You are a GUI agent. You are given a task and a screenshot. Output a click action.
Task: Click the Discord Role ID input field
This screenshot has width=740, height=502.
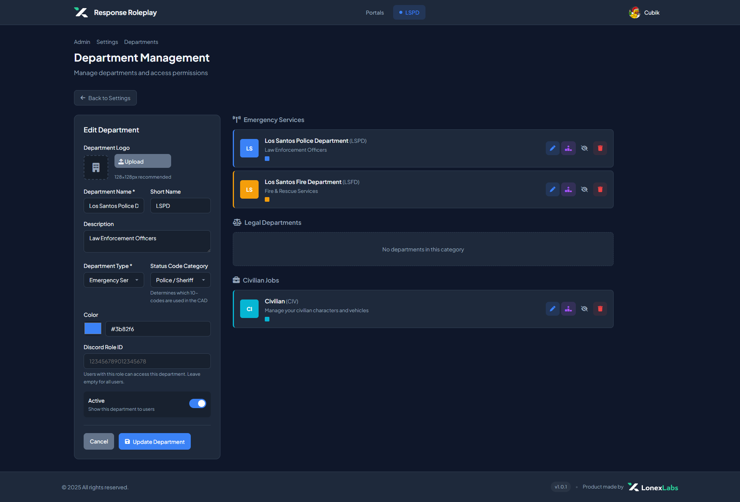pos(147,361)
